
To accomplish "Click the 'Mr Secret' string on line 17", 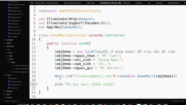I will (110, 68).
